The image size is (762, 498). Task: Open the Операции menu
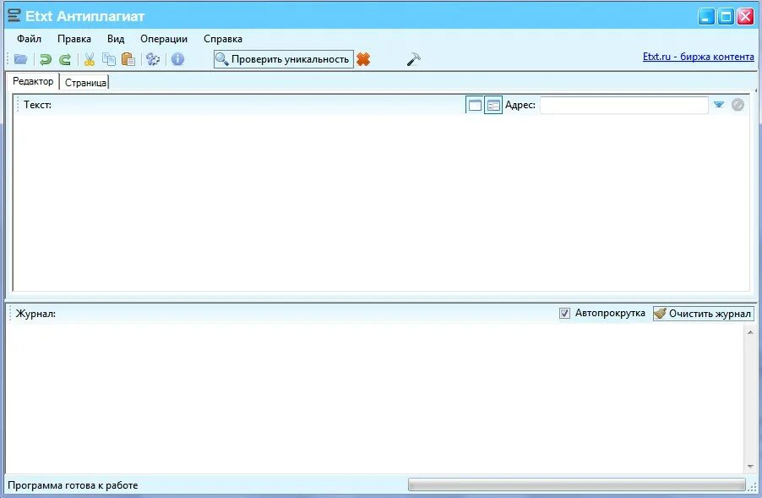coord(164,39)
